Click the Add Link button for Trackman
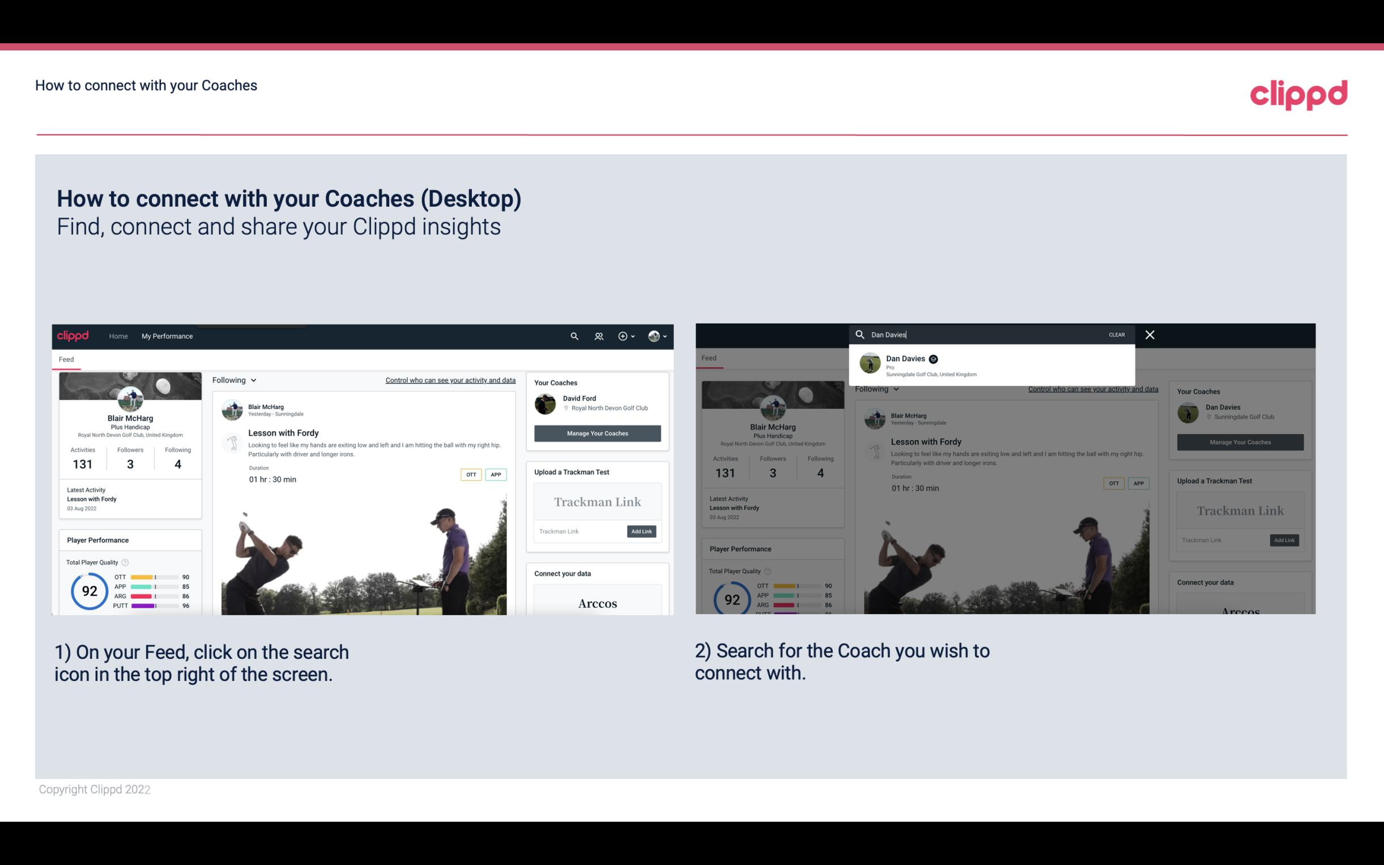 pos(642,531)
